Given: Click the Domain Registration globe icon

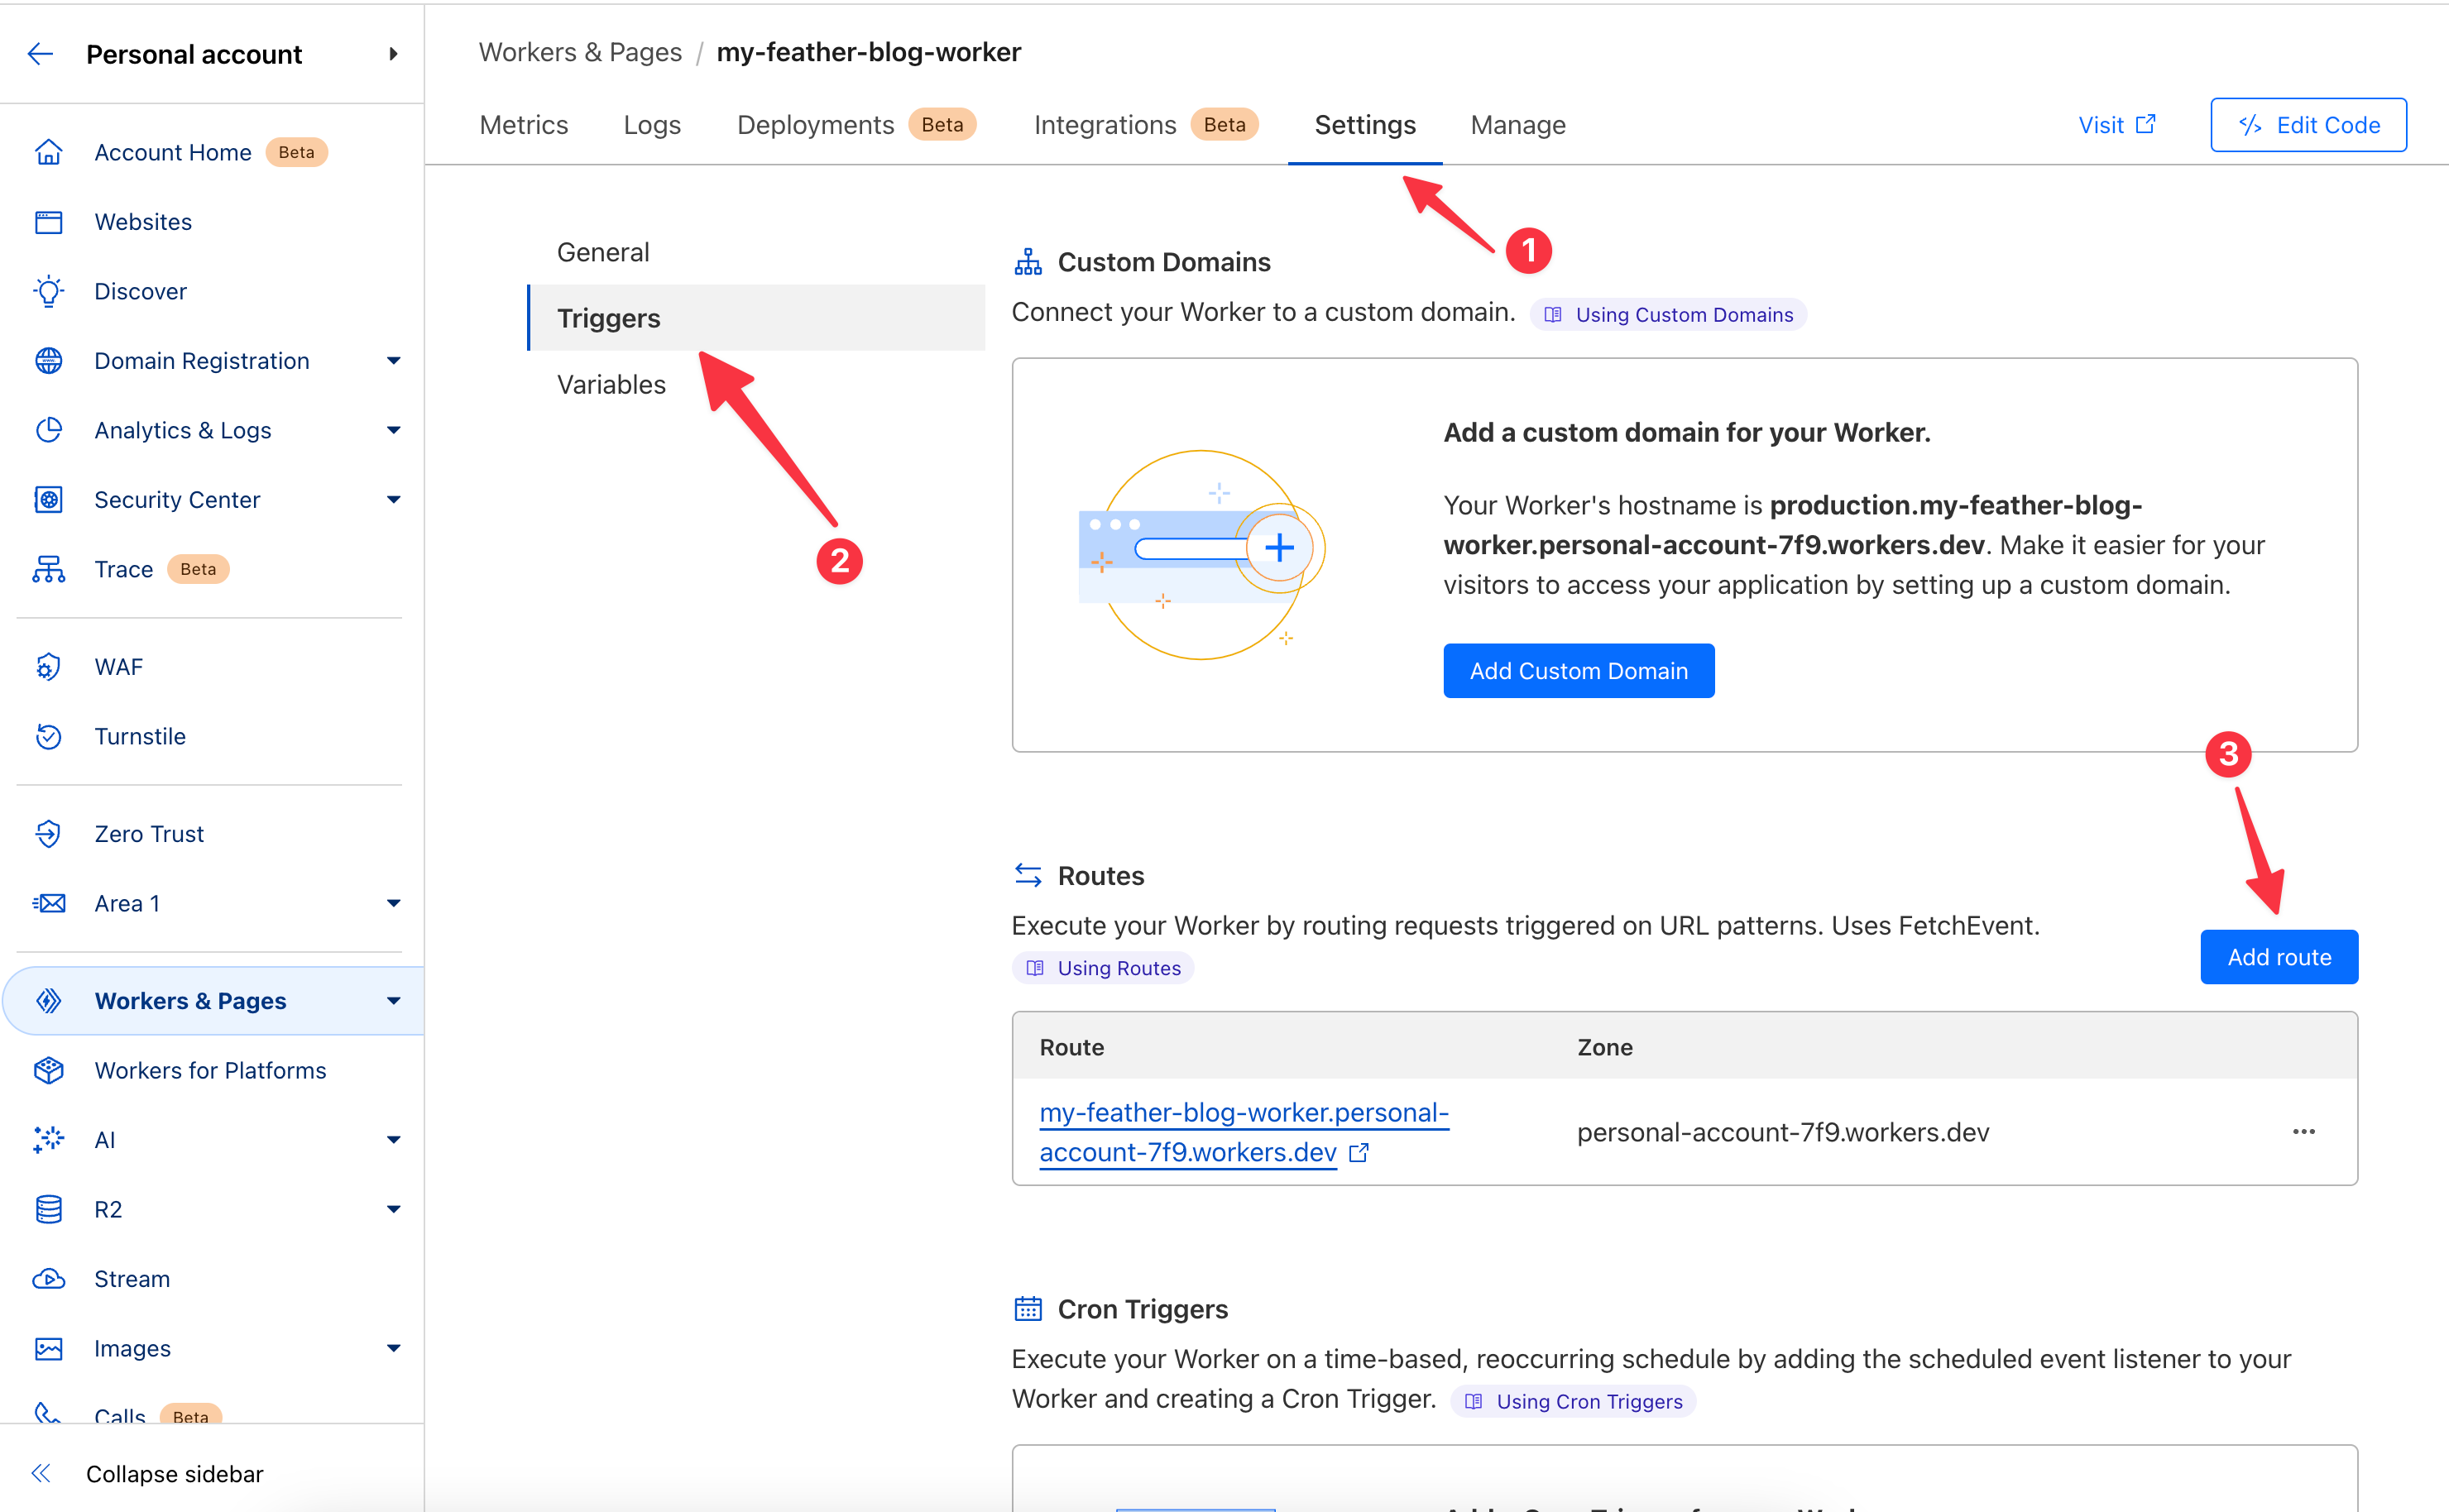Looking at the screenshot, I should 48,361.
